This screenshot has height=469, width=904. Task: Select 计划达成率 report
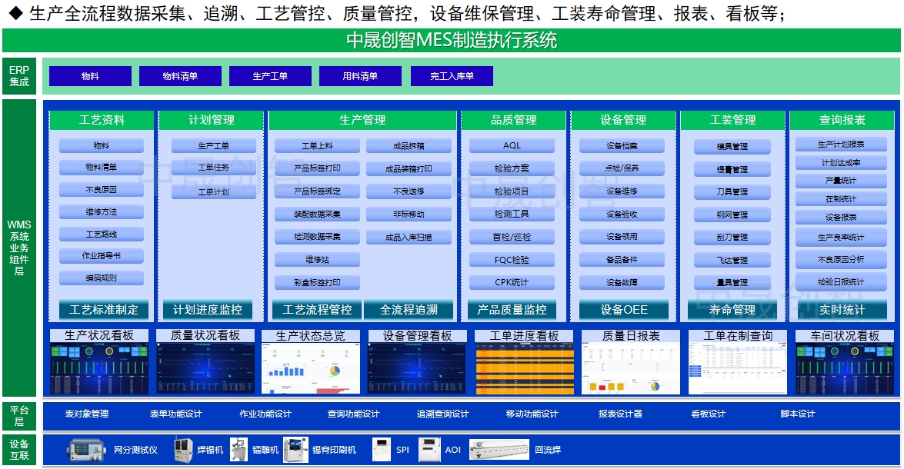point(841,162)
